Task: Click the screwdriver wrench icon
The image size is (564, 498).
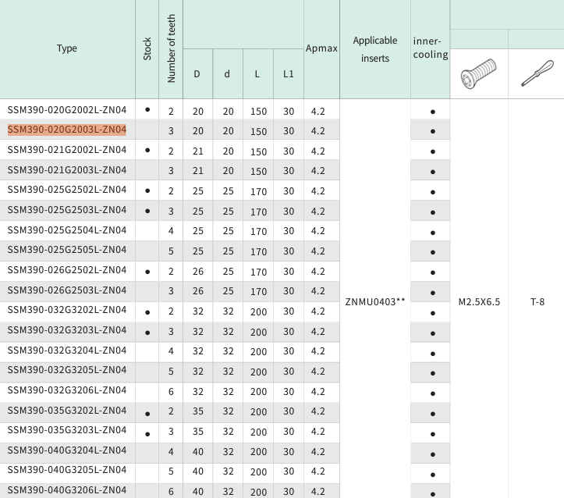Action: coord(536,73)
